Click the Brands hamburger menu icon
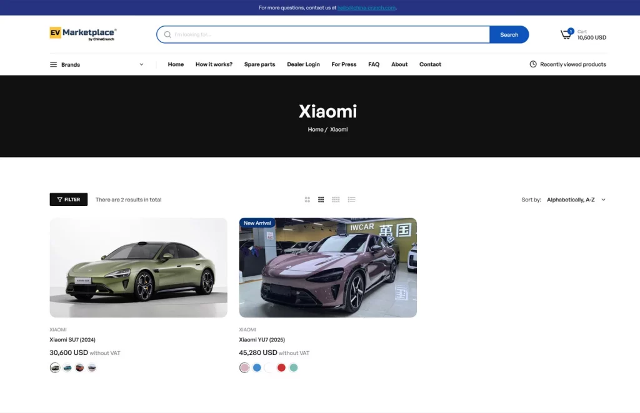 [x=54, y=64]
